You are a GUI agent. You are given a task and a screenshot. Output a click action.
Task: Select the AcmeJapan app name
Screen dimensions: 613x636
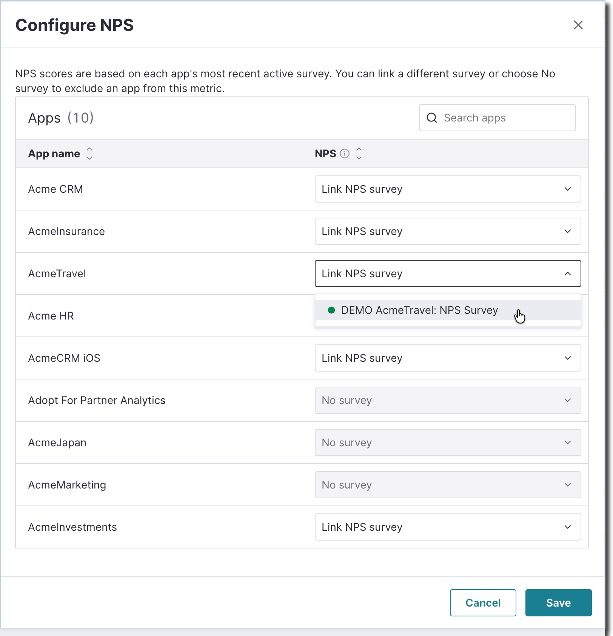click(x=57, y=442)
